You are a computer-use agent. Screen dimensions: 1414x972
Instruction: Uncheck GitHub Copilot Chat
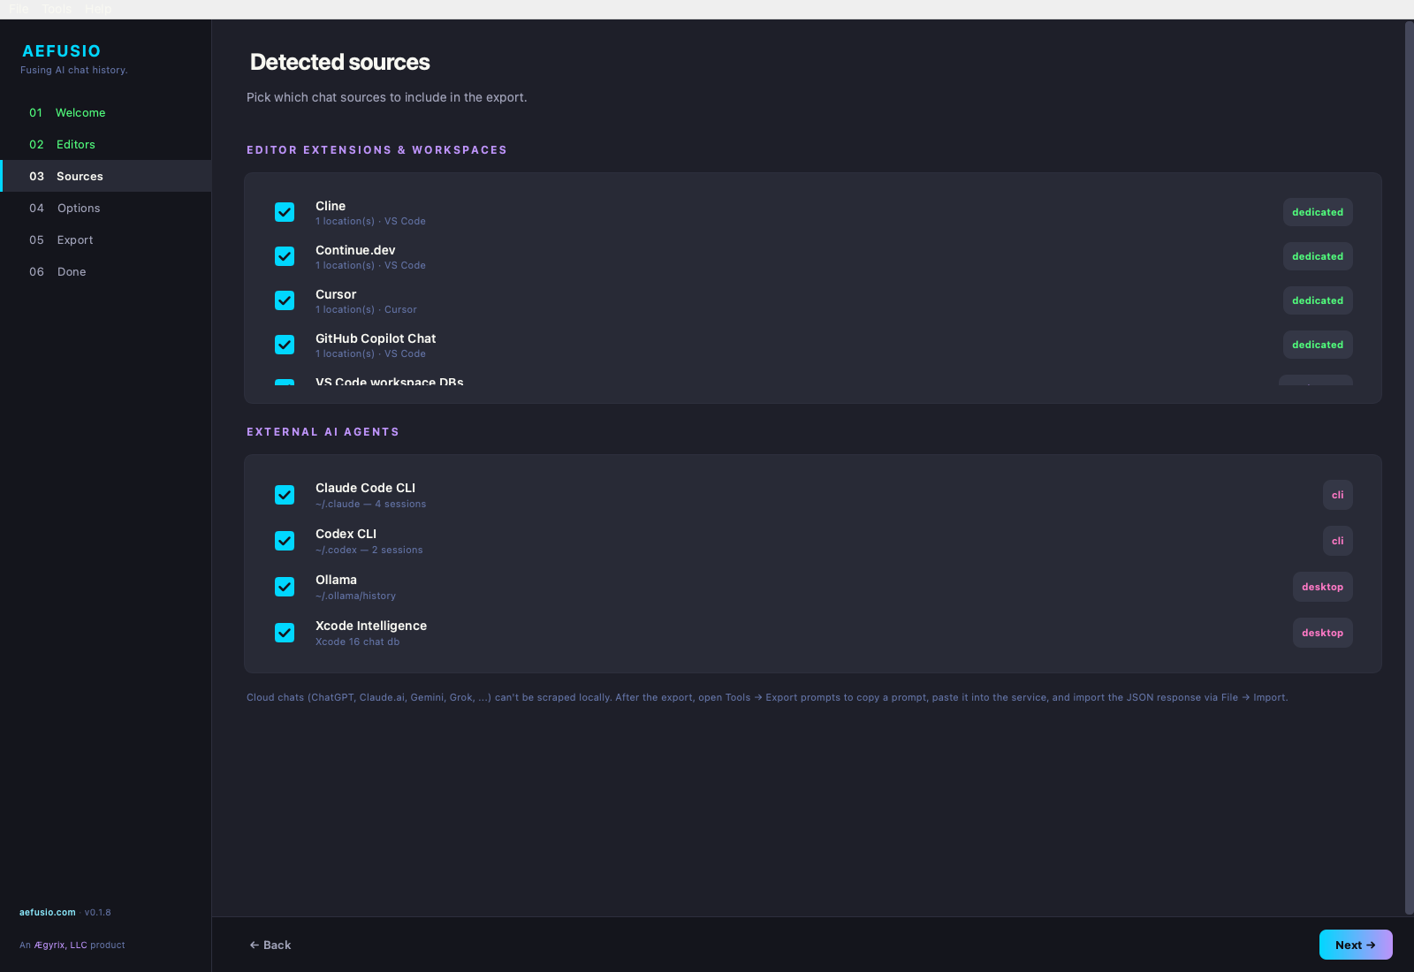(285, 345)
